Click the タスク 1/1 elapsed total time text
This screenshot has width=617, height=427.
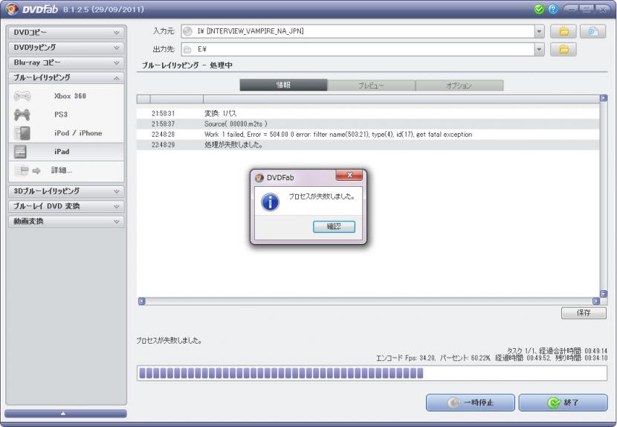557,350
